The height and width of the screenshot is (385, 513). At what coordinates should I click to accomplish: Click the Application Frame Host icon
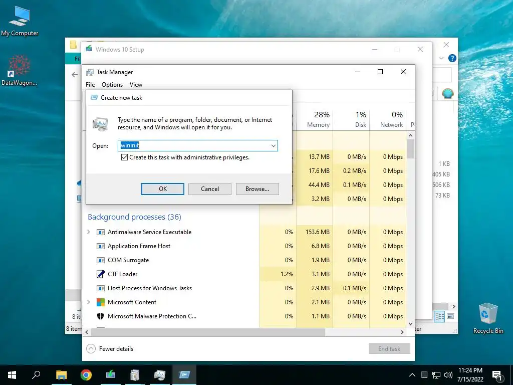pyautogui.click(x=100, y=246)
